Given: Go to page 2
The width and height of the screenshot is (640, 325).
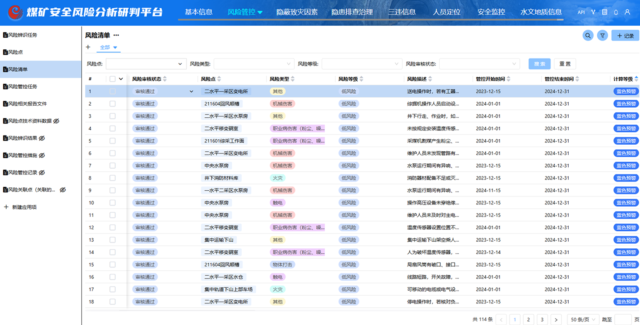Looking at the screenshot, I should pos(528,319).
